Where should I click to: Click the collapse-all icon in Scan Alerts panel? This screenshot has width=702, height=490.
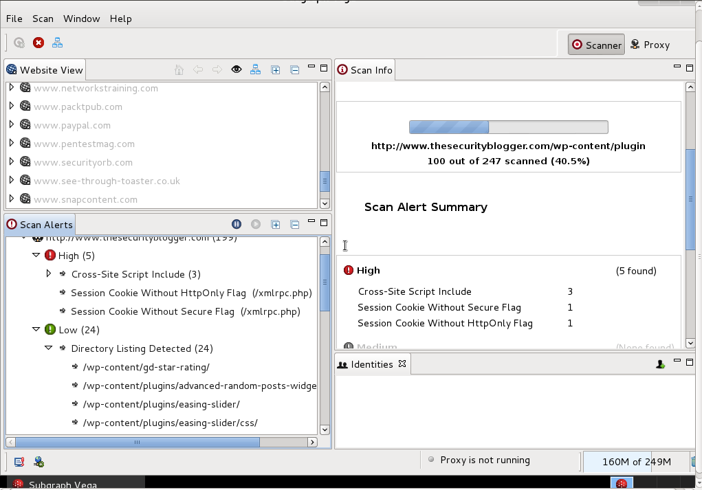(x=294, y=224)
